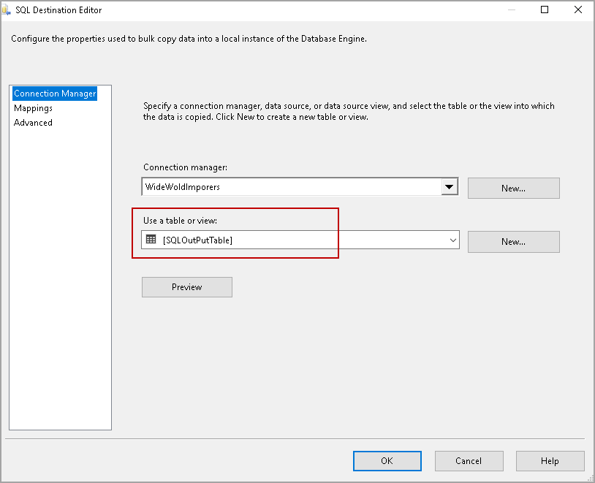Open the Advanced page

pyautogui.click(x=33, y=123)
